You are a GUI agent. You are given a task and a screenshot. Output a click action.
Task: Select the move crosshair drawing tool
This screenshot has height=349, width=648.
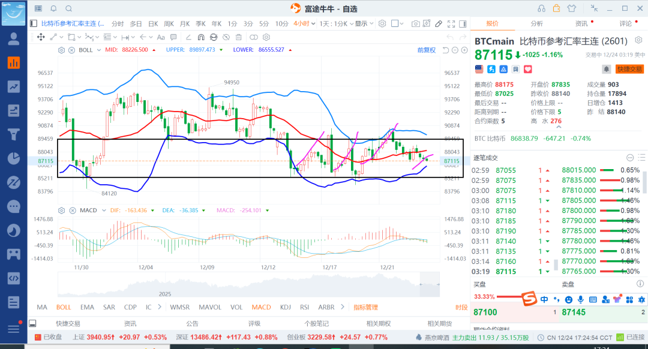click(x=41, y=37)
